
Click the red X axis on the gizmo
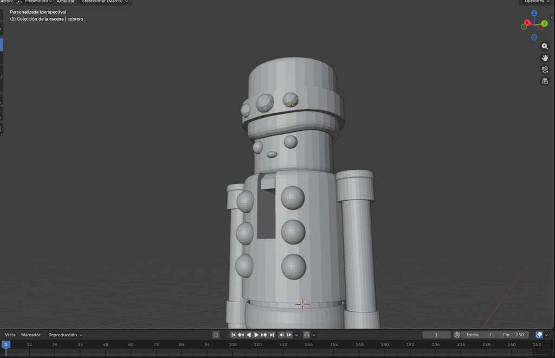click(527, 23)
